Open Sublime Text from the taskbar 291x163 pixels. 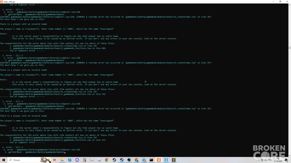click(173, 160)
